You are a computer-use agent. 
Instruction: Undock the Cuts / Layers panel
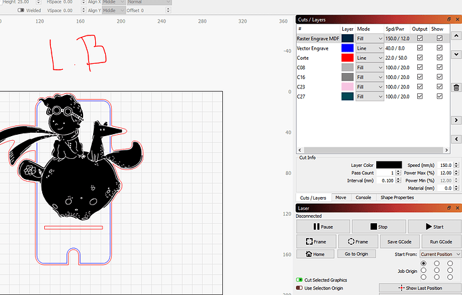[x=449, y=19]
